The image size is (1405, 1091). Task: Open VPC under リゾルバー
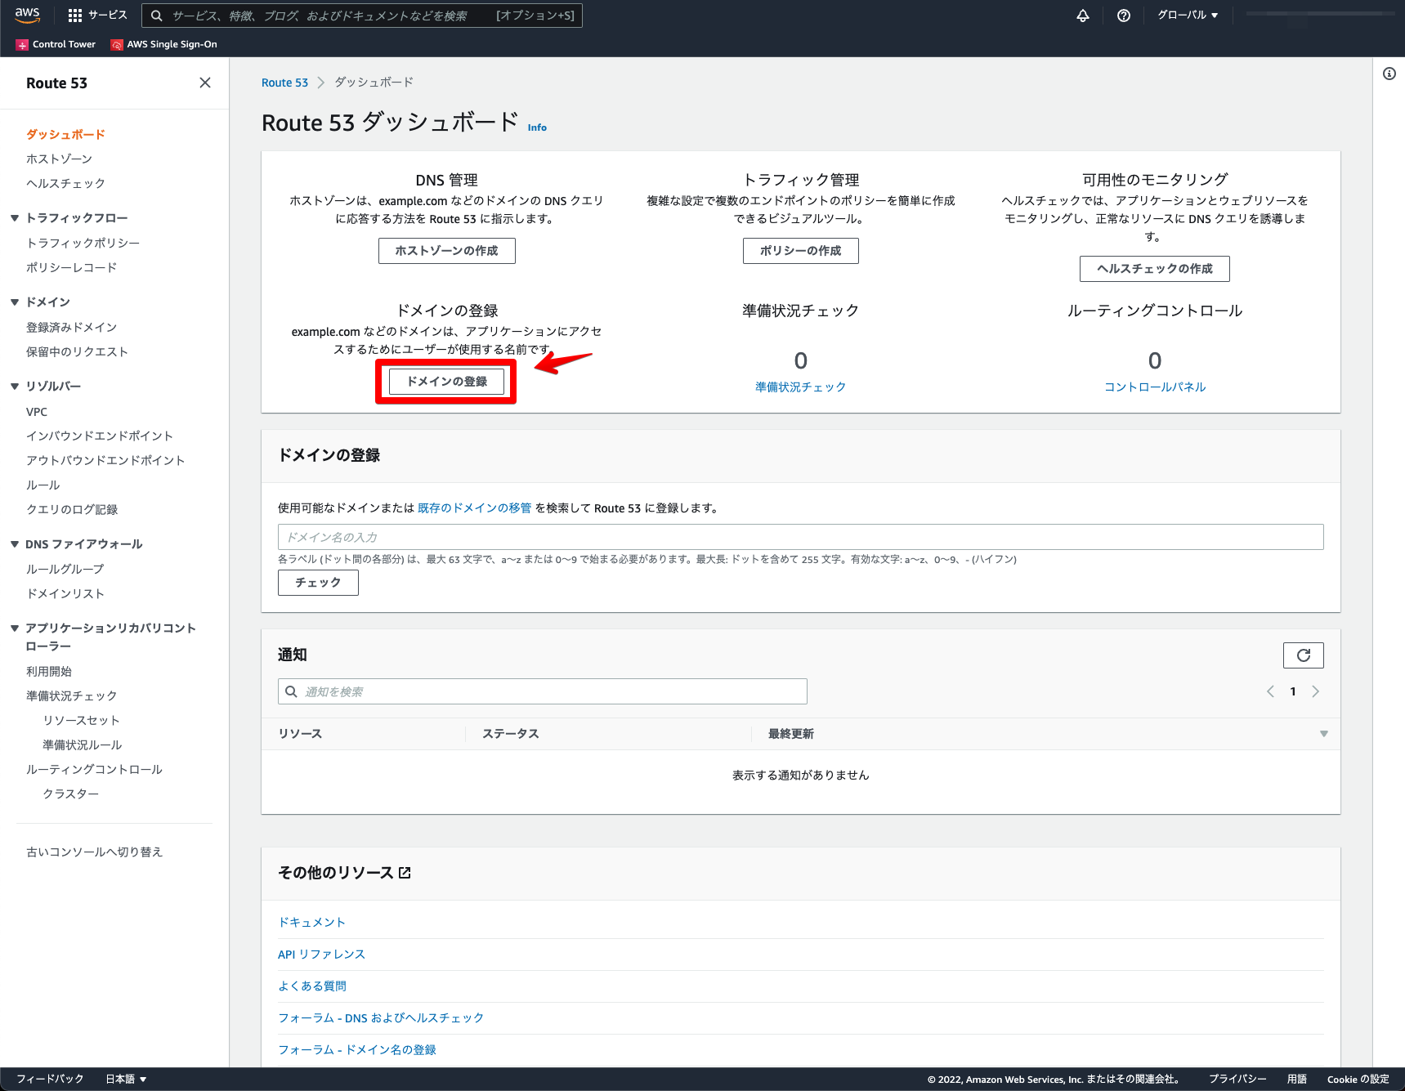pos(37,411)
